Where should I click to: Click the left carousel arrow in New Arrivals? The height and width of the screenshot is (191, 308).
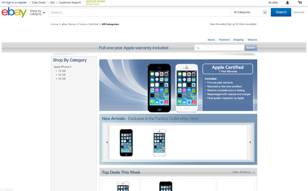[x=107, y=142]
